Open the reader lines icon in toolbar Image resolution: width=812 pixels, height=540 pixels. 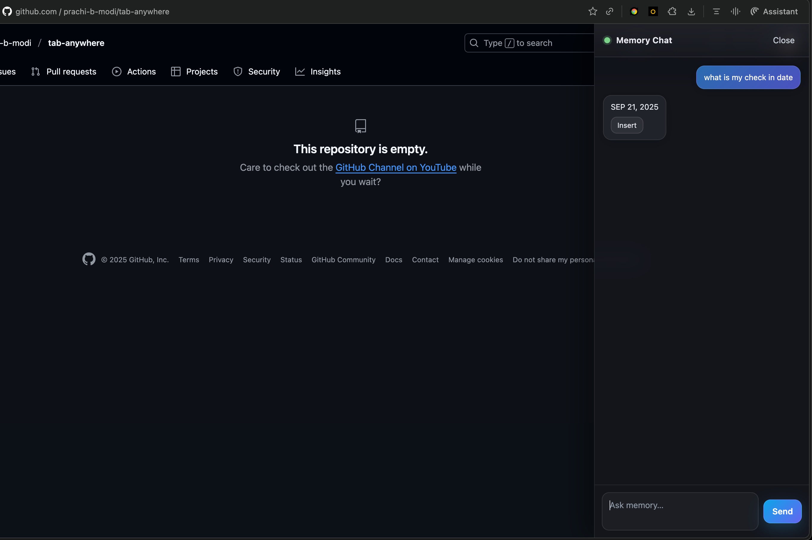point(716,12)
